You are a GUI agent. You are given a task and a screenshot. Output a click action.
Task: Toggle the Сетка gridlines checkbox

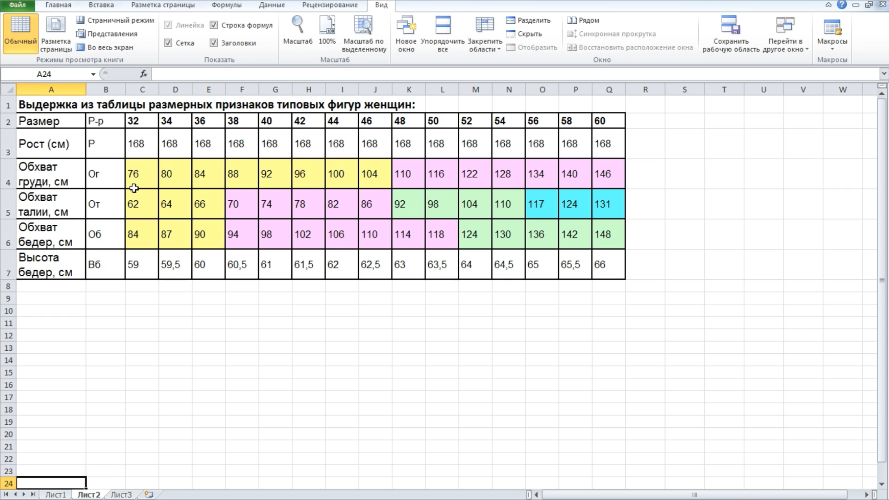(168, 43)
